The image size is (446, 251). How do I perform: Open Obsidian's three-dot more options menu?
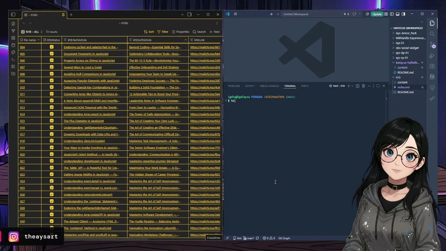click(217, 23)
